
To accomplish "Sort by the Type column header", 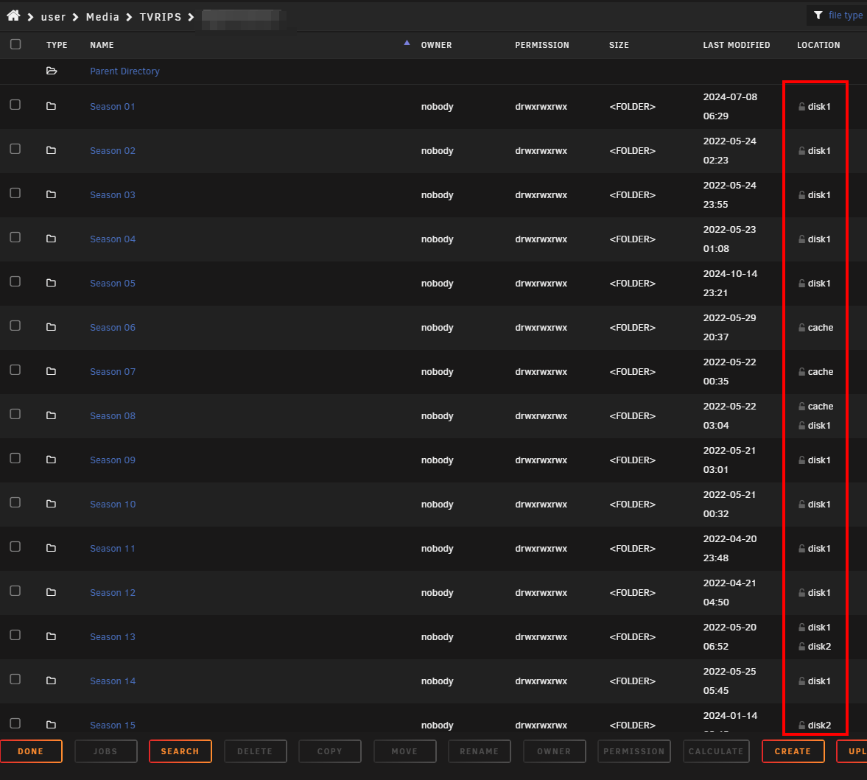I will tap(57, 46).
